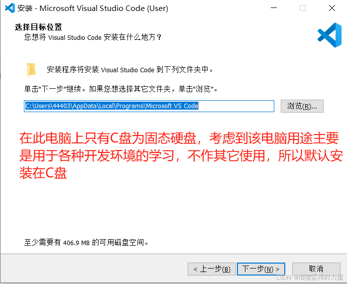Click the yellow folder icon

31,70
